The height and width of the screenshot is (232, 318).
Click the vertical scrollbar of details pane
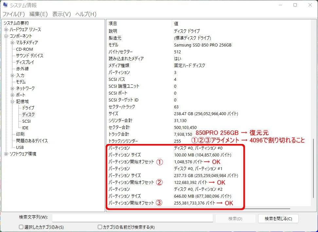(x=313, y=168)
